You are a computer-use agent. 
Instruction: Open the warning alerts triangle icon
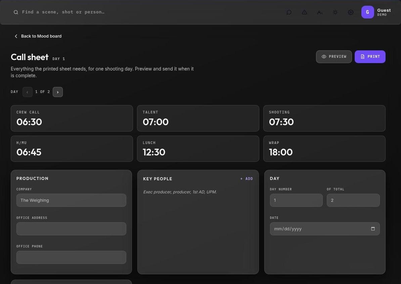304,12
